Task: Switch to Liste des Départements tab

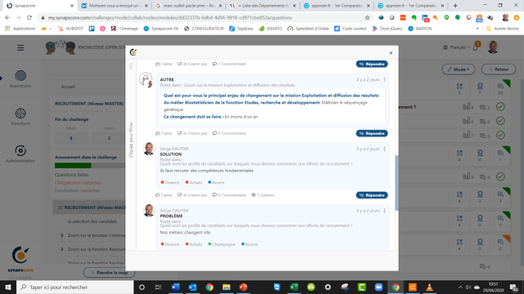Action: (x=263, y=6)
